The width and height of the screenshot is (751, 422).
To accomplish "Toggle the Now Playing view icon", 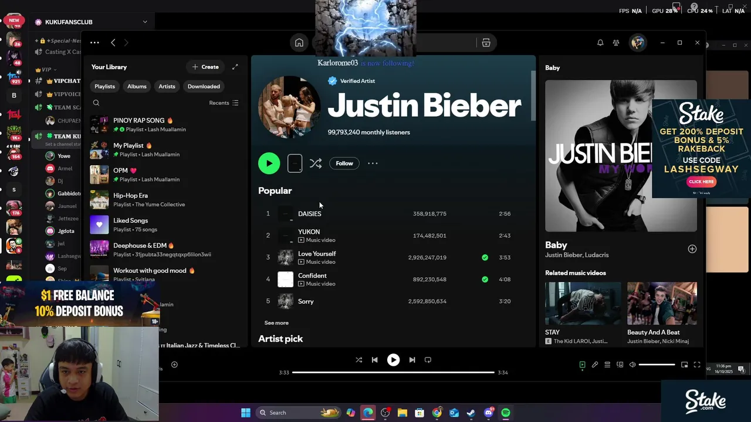I will 582,365.
